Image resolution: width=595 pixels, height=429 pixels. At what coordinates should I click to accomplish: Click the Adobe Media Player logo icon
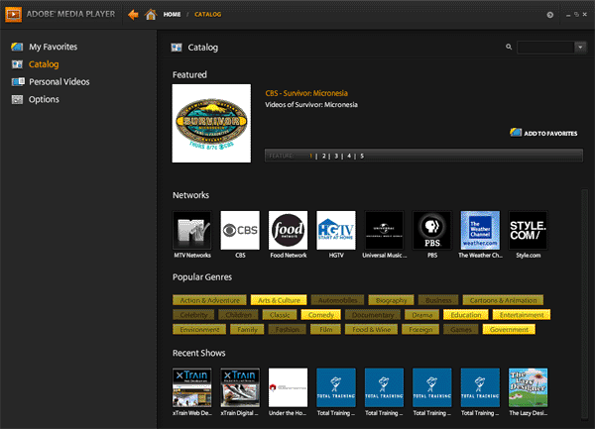(x=13, y=15)
